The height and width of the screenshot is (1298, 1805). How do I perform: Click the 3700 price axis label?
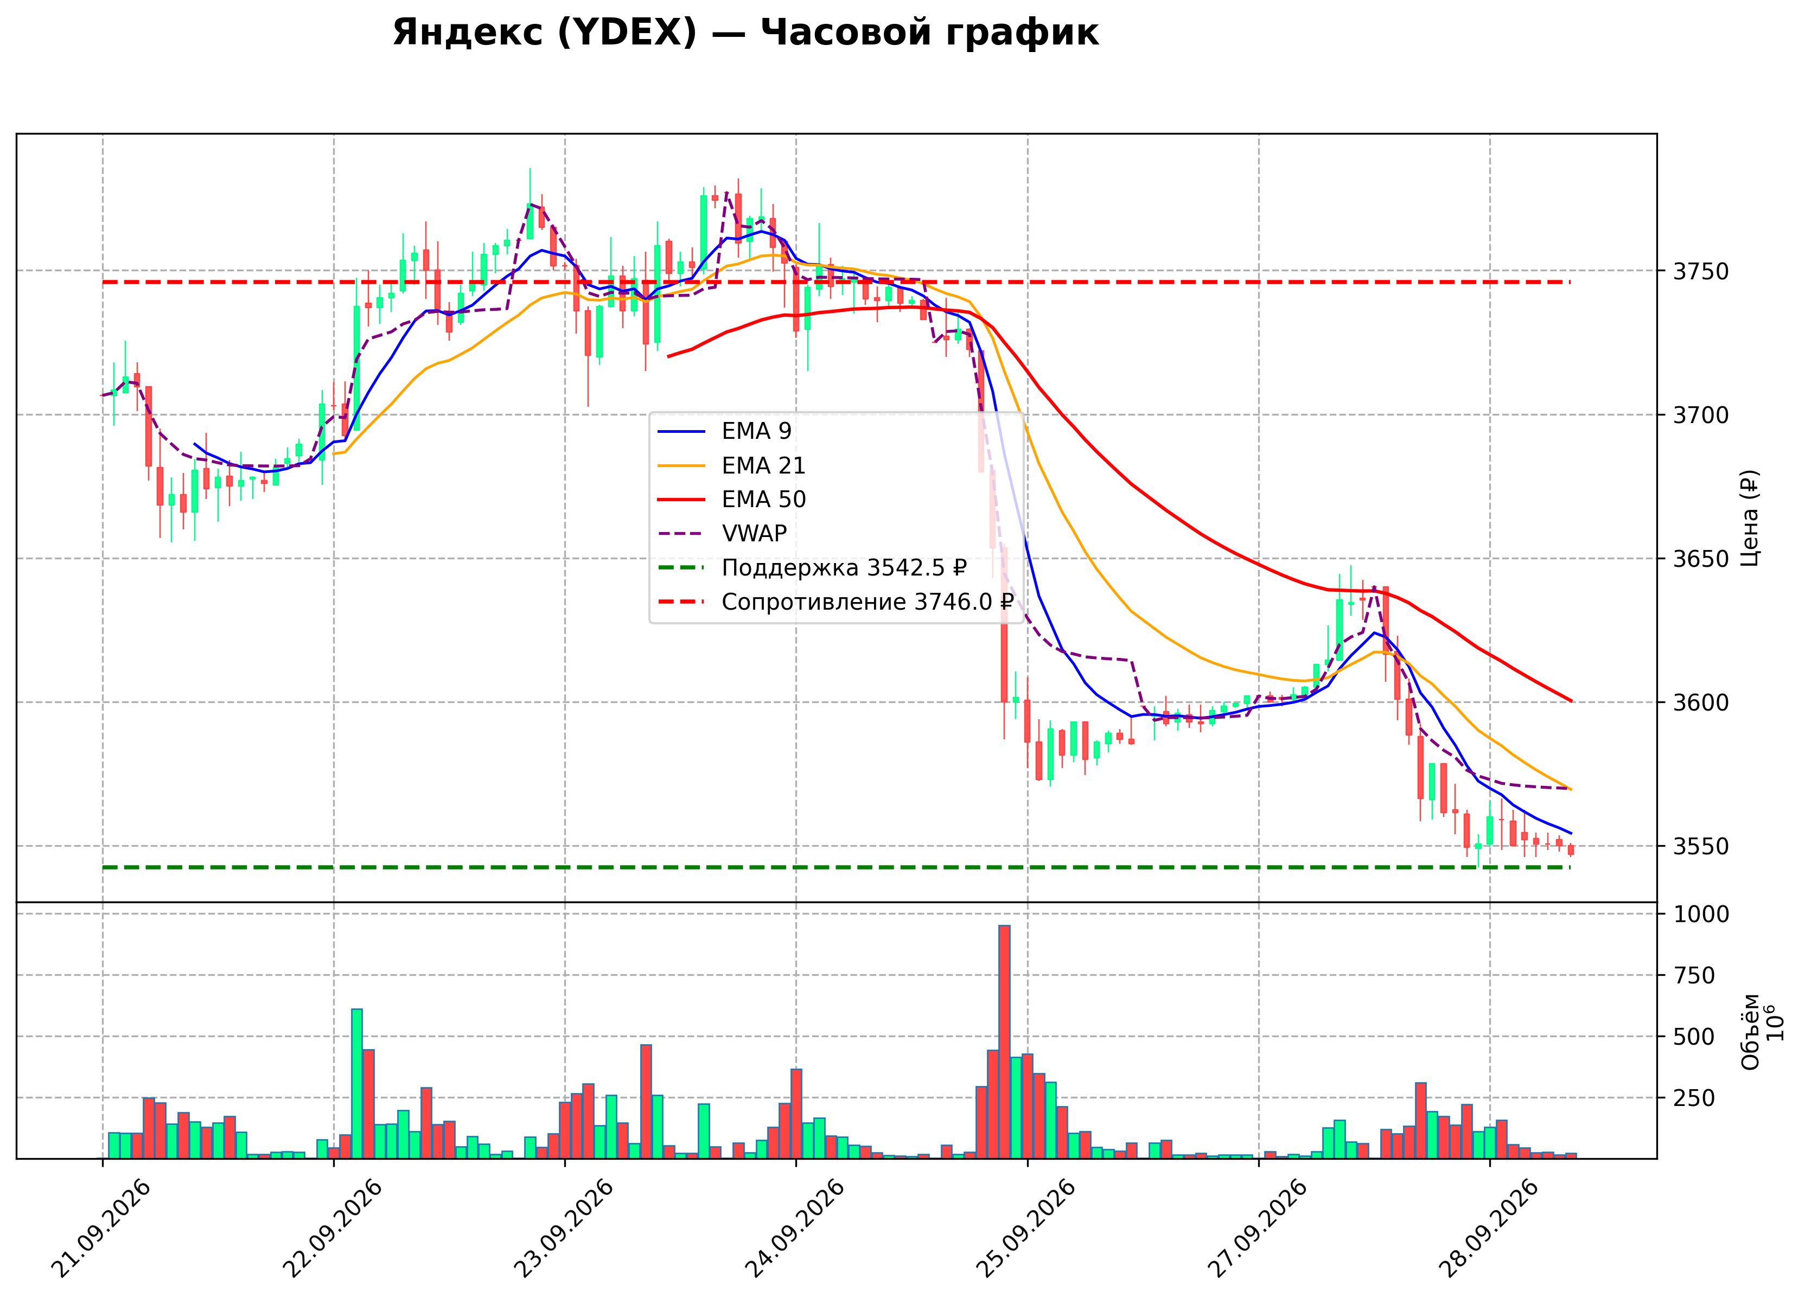pyautogui.click(x=1701, y=415)
